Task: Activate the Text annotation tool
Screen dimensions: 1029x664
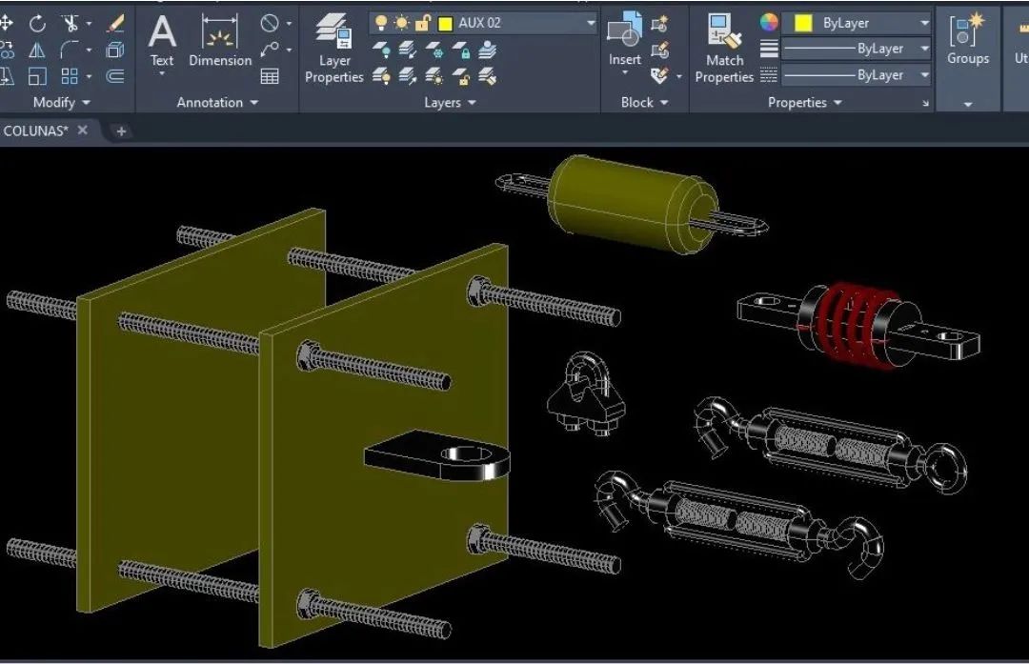Action: click(x=162, y=41)
